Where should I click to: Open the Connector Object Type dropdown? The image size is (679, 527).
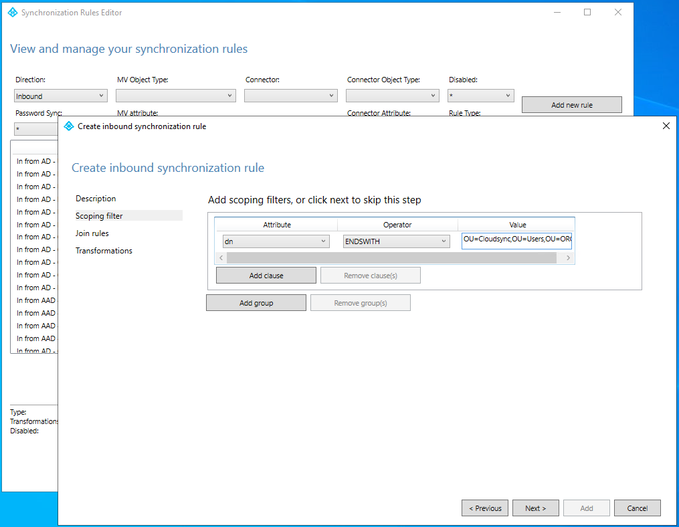[392, 95]
